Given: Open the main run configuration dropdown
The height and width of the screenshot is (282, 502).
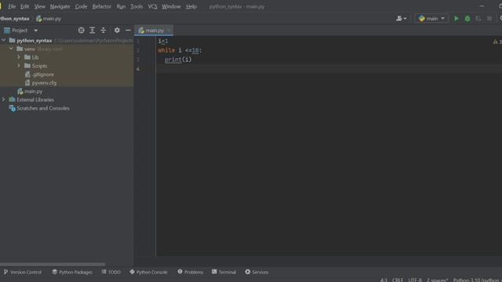Looking at the screenshot, I should click(431, 19).
